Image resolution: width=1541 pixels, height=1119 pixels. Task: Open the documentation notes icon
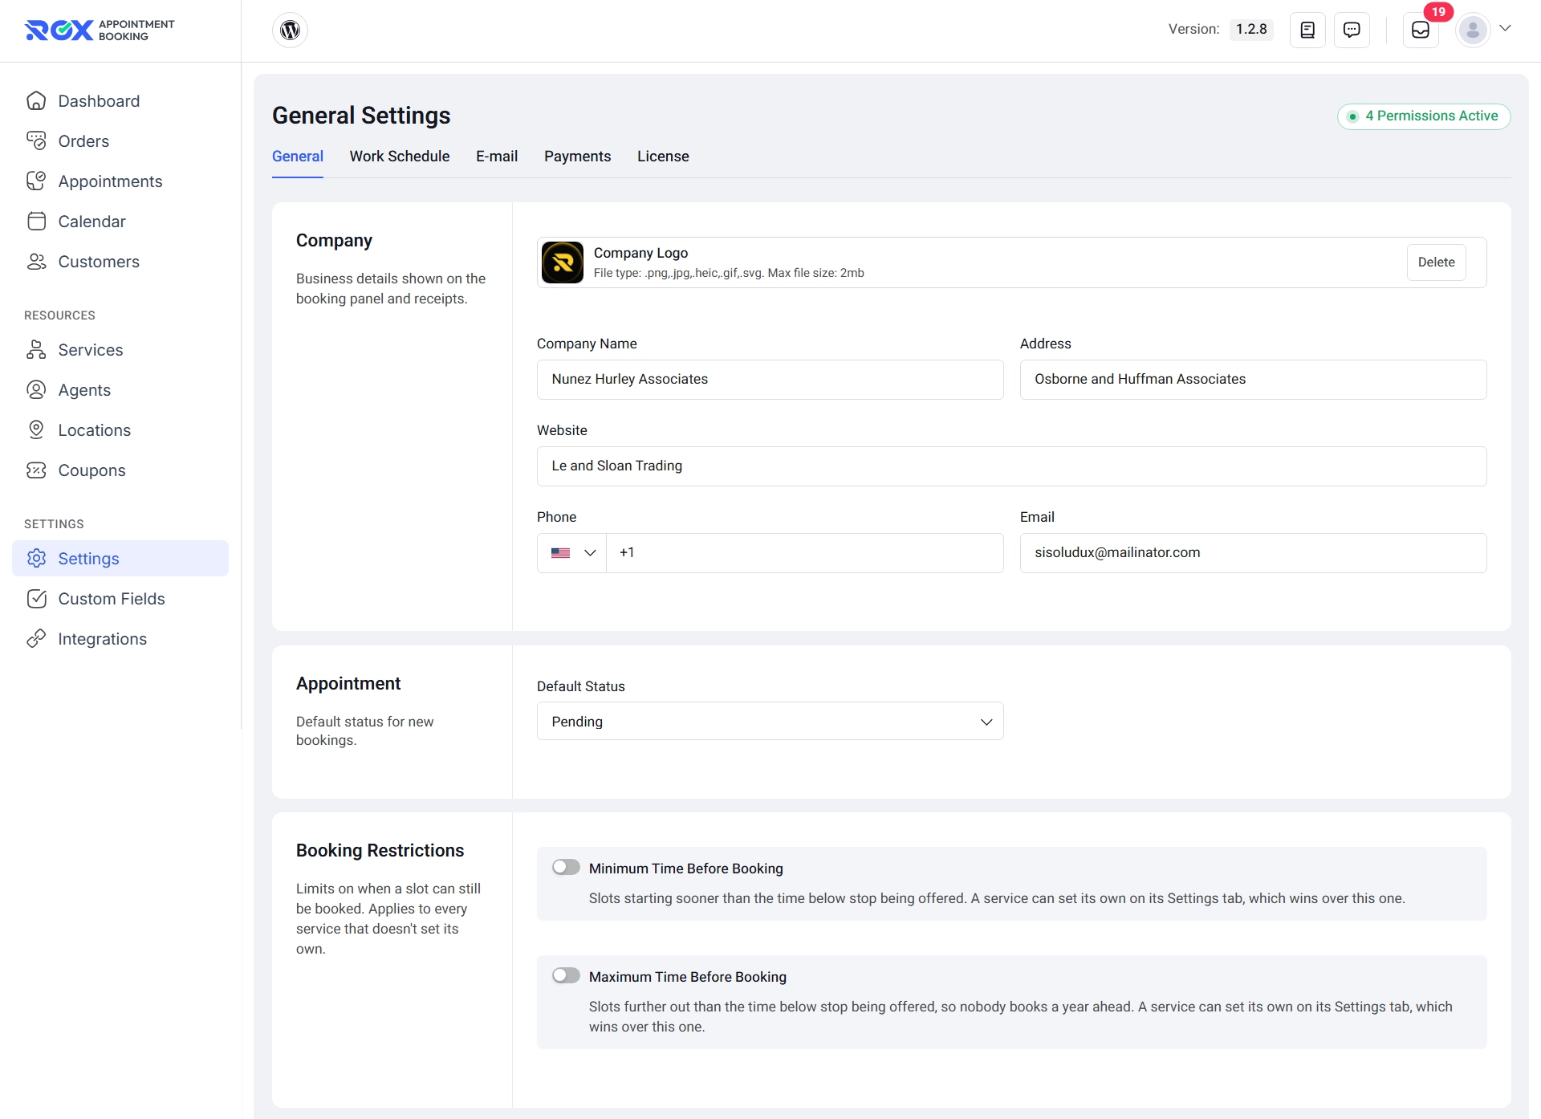coord(1307,30)
